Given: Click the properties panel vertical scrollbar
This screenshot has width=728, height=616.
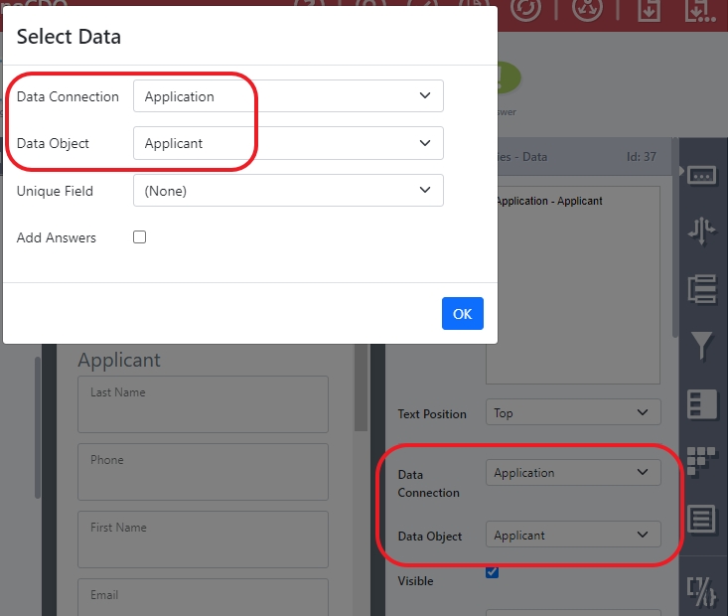Looking at the screenshot, I should pyautogui.click(x=675, y=237).
